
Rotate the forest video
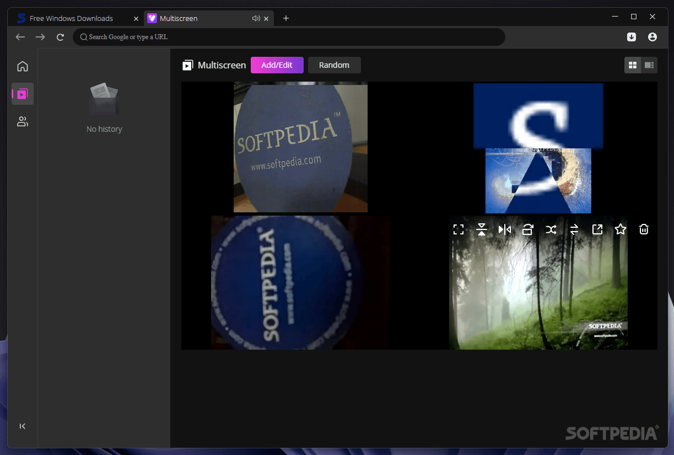pyautogui.click(x=527, y=229)
